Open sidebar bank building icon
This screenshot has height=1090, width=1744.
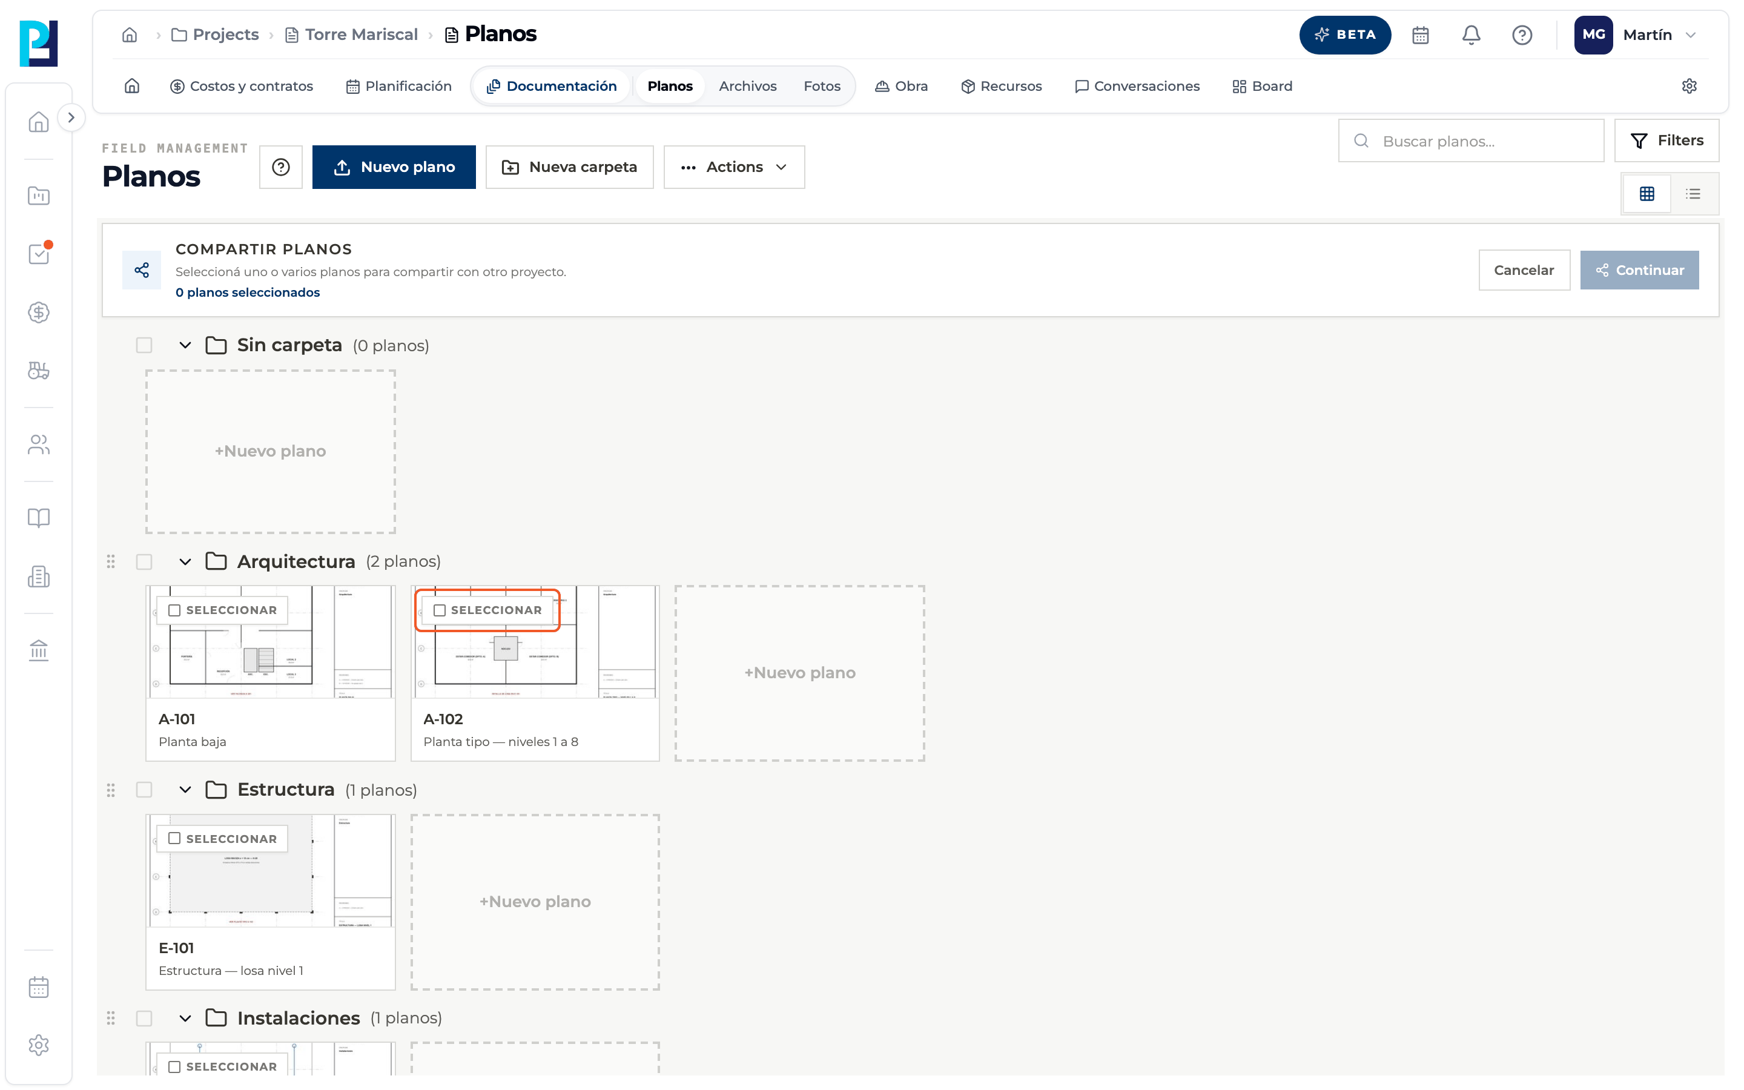(39, 650)
